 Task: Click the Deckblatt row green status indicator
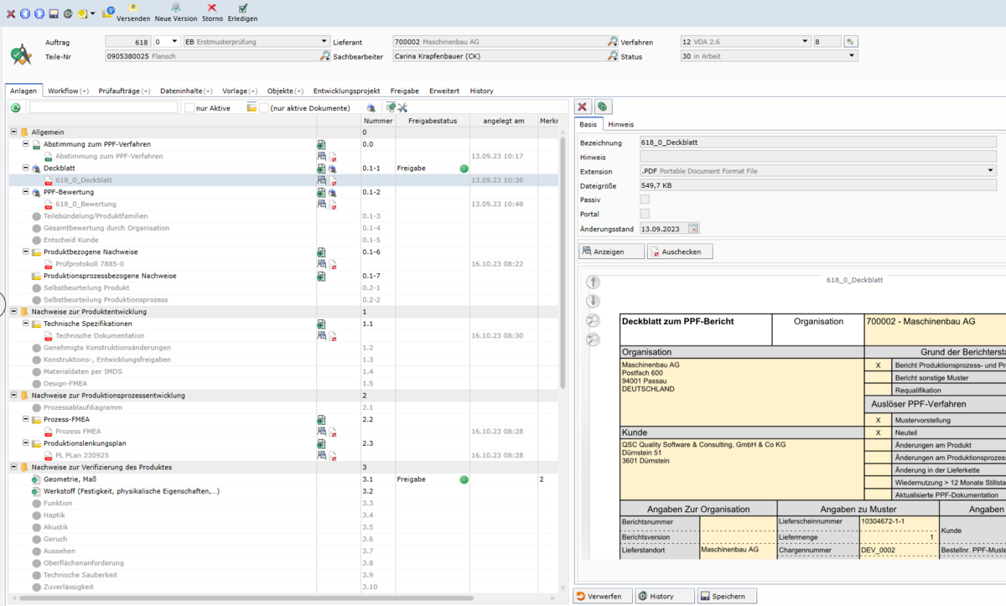pyautogui.click(x=464, y=168)
